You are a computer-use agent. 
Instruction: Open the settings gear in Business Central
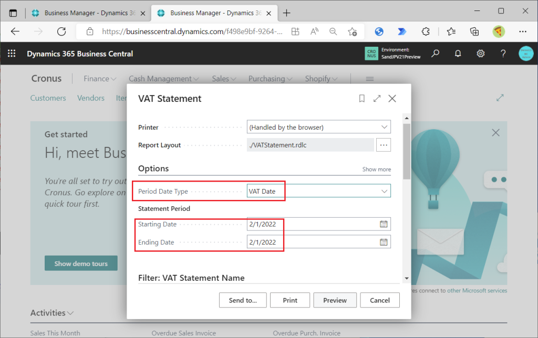tap(480, 54)
